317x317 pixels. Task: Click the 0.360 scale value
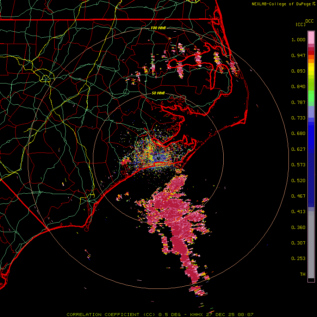click(298, 228)
